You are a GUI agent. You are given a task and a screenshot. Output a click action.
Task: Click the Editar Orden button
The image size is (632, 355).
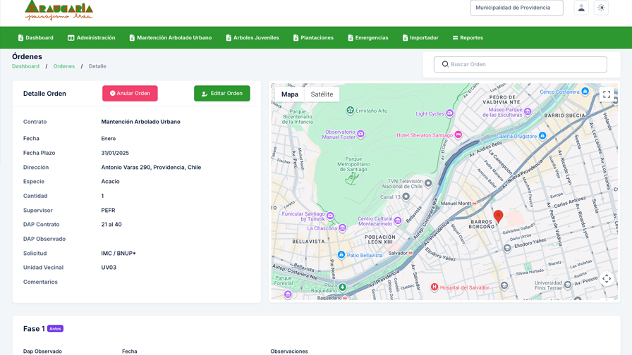point(221,94)
